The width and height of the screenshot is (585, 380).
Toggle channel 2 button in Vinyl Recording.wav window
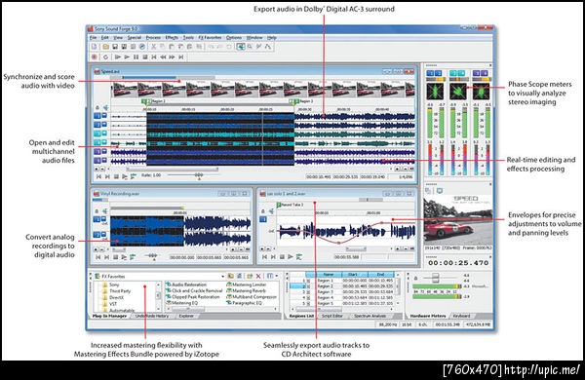pos(97,235)
